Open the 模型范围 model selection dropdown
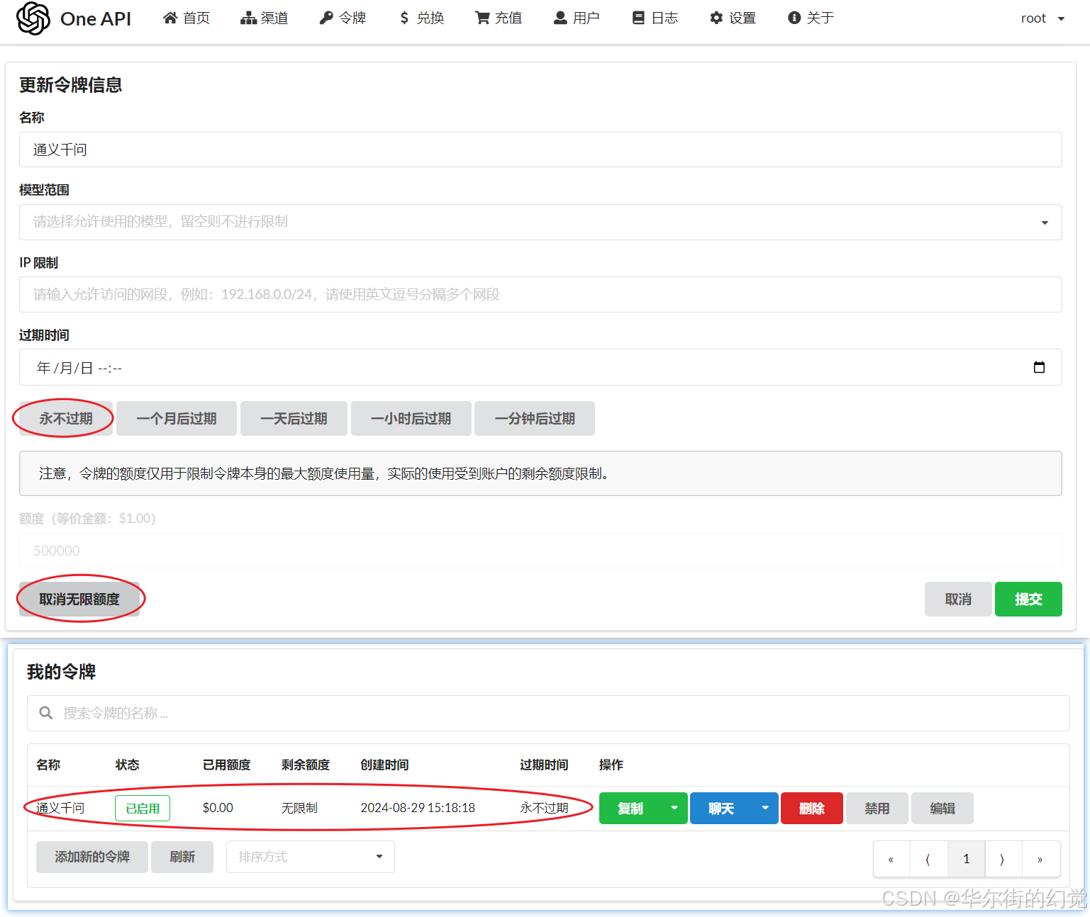This screenshot has width=1090, height=917. (x=540, y=222)
